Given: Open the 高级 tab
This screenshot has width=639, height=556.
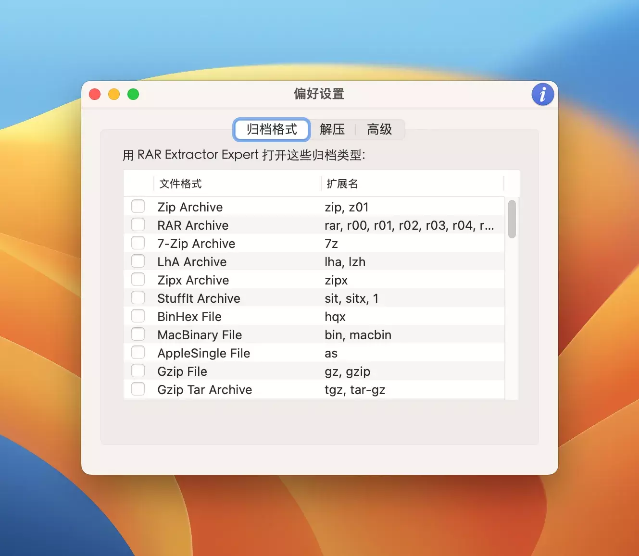Looking at the screenshot, I should pyautogui.click(x=379, y=129).
